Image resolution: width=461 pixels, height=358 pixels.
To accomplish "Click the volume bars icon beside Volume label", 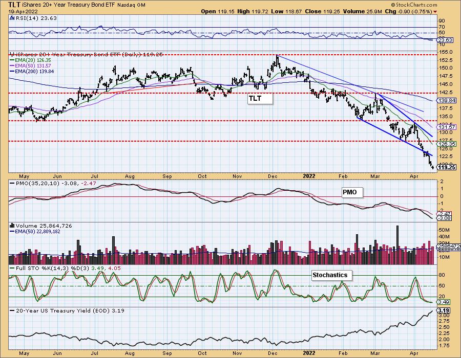I will [x=12, y=226].
